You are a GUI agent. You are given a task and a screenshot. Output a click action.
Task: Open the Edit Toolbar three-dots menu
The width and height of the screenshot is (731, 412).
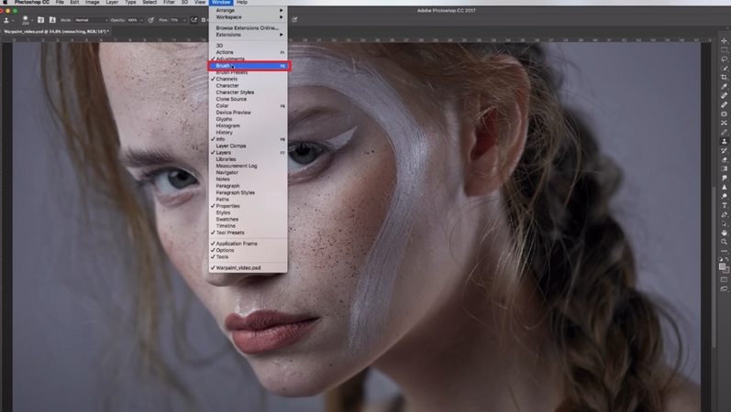tap(724, 252)
